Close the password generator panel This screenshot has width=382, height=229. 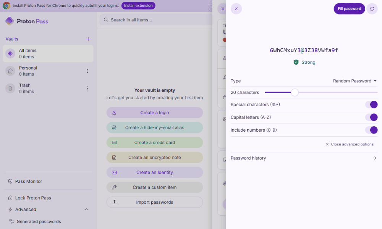coord(236,9)
